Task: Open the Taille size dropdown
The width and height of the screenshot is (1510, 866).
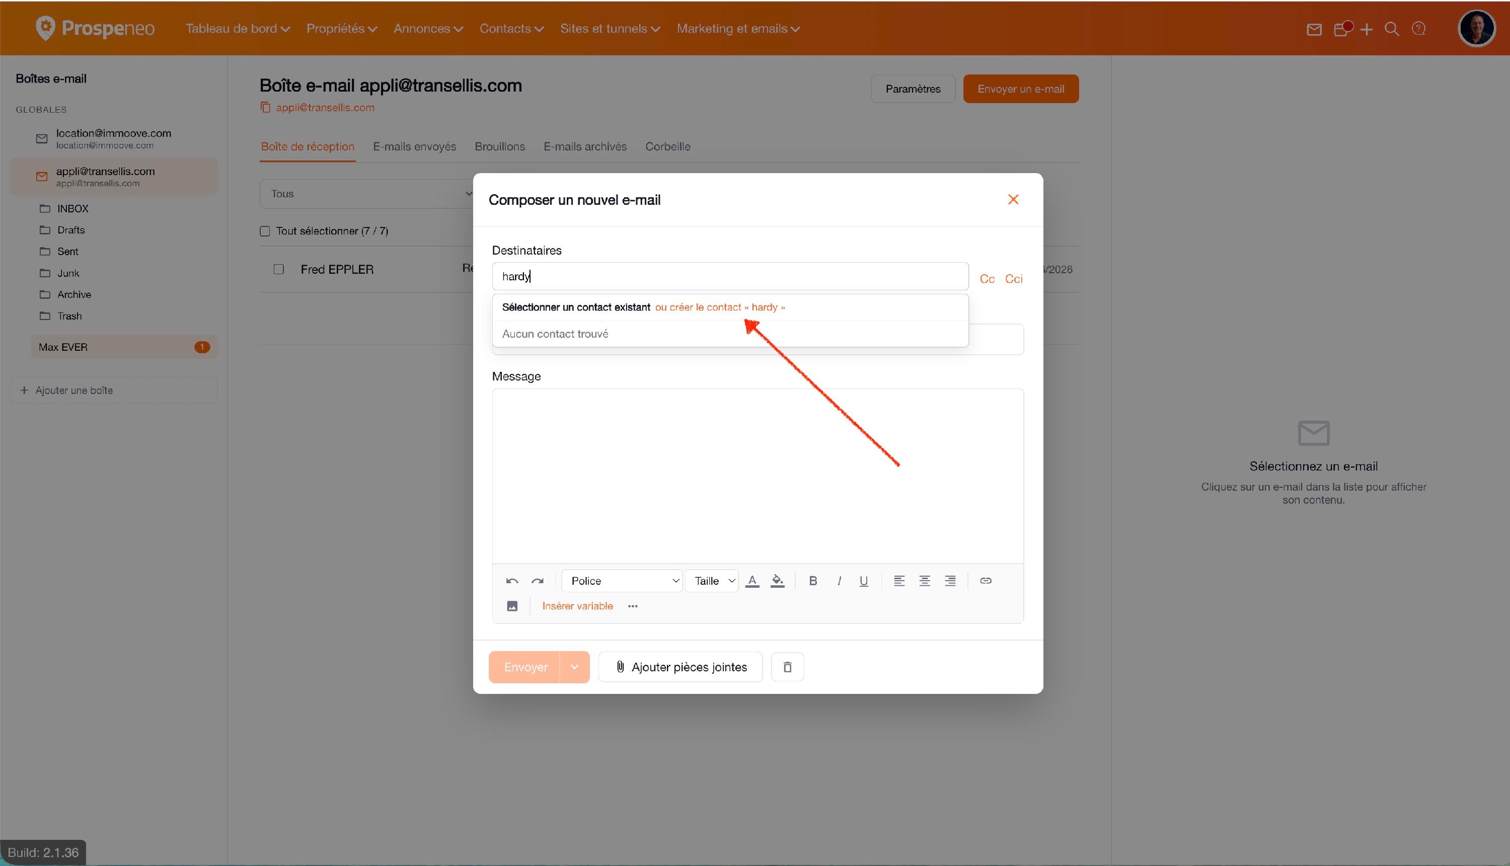Action: [712, 581]
